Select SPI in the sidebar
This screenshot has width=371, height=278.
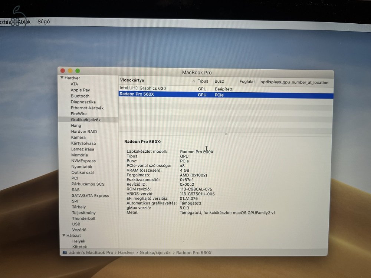pos(75,201)
